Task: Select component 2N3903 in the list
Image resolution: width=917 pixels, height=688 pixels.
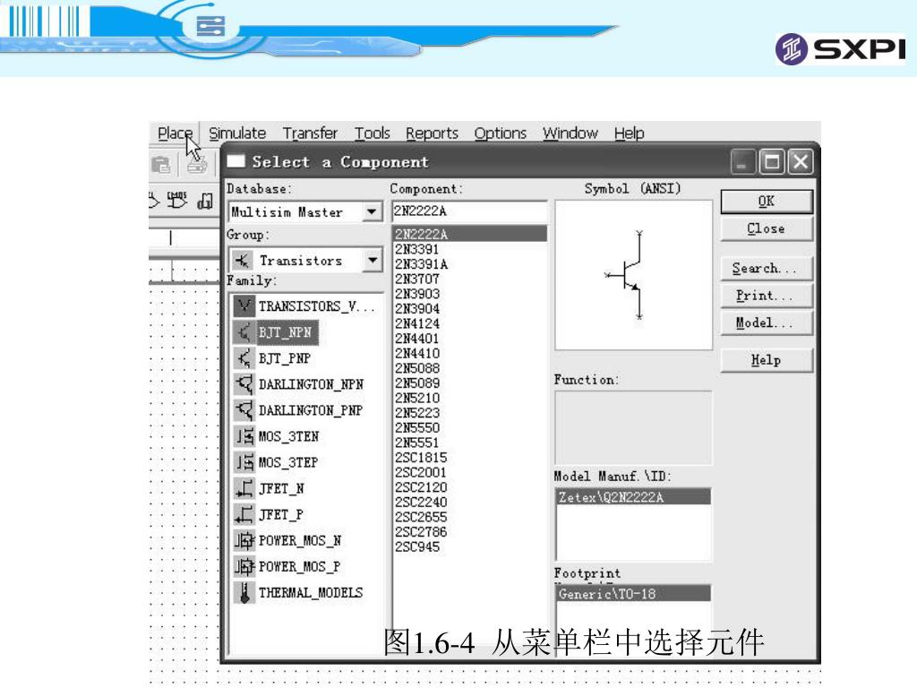Action: pyautogui.click(x=417, y=294)
